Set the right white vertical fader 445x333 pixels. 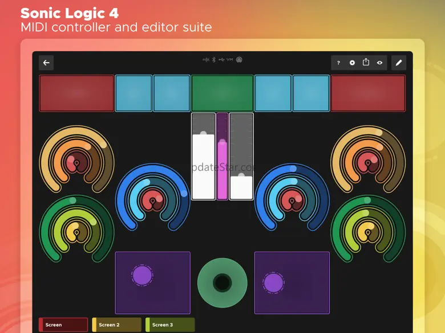pyautogui.click(x=241, y=157)
